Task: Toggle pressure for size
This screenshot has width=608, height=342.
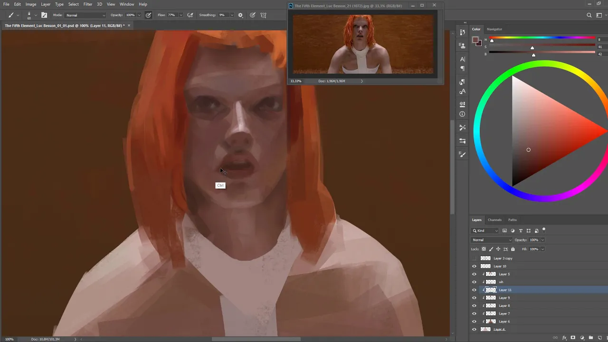Action: (253, 15)
